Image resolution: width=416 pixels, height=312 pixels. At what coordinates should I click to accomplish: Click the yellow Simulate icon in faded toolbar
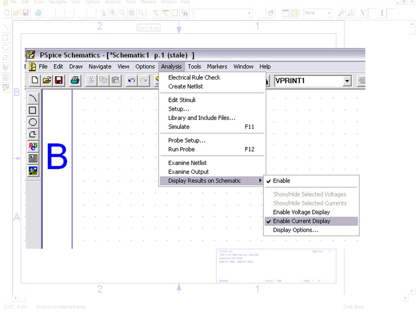coord(295,13)
